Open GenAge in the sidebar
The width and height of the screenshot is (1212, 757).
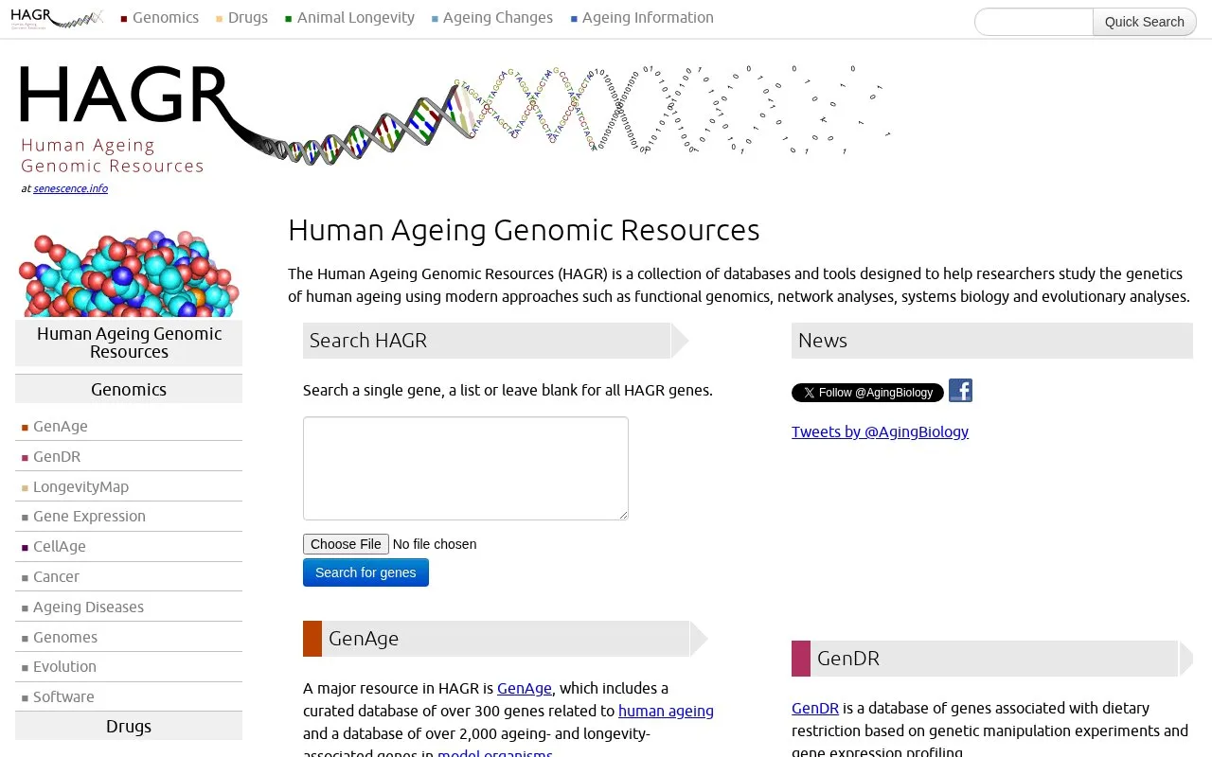point(61,427)
